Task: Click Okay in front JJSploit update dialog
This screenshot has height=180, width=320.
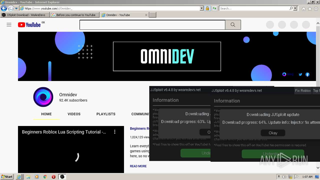Action: [273, 133]
